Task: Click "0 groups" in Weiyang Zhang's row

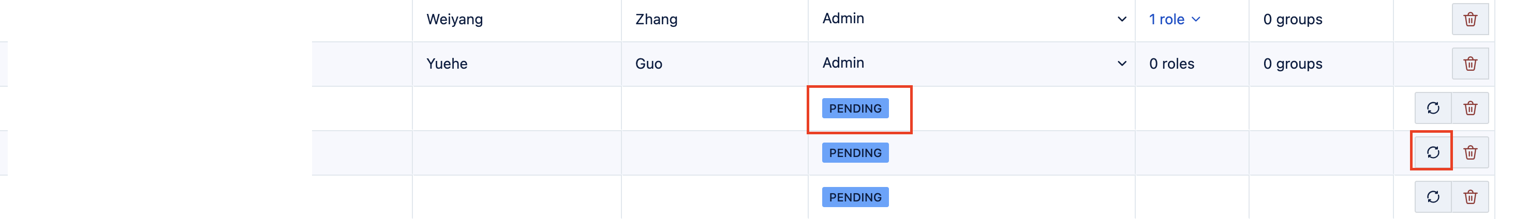Action: [x=1293, y=20]
